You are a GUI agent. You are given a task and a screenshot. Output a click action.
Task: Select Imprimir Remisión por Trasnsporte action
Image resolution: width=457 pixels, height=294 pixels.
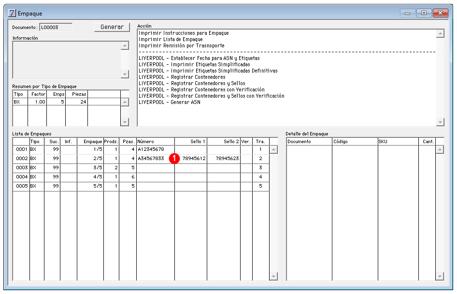pos(181,46)
